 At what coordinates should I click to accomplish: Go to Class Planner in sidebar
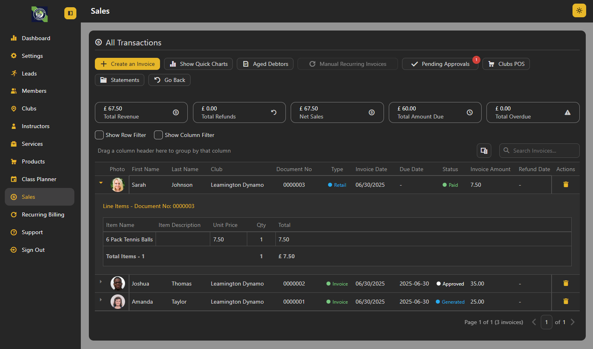(39, 179)
